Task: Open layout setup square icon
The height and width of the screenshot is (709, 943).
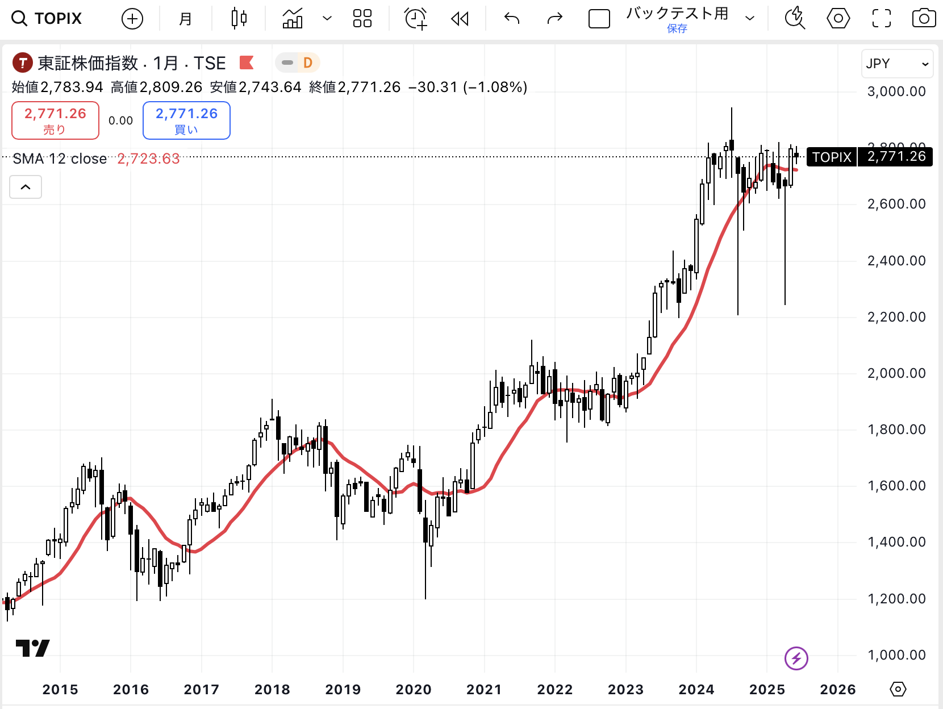Action: 599,19
